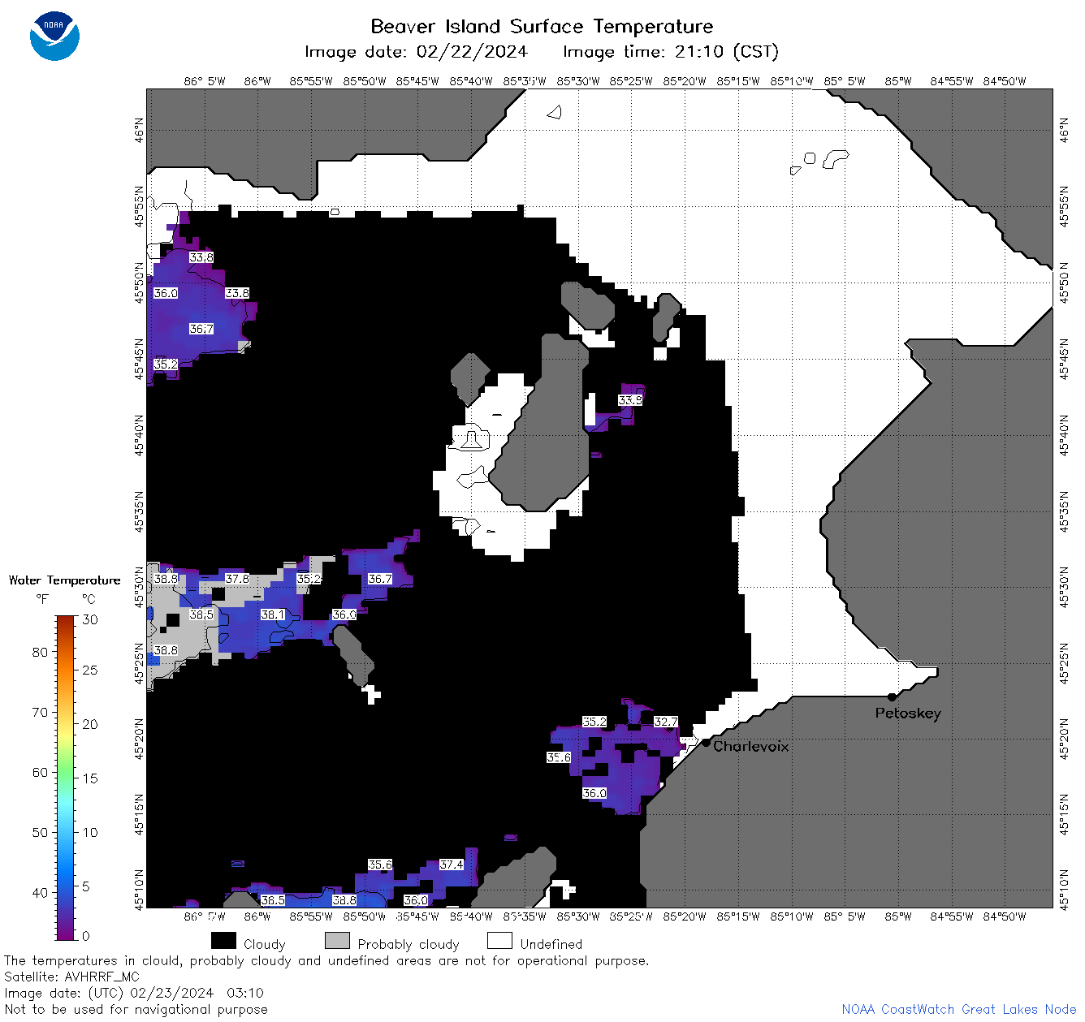Click the Image time 21:10 (CST) text
Image resolution: width=1085 pixels, height=1022 pixels.
(x=671, y=52)
